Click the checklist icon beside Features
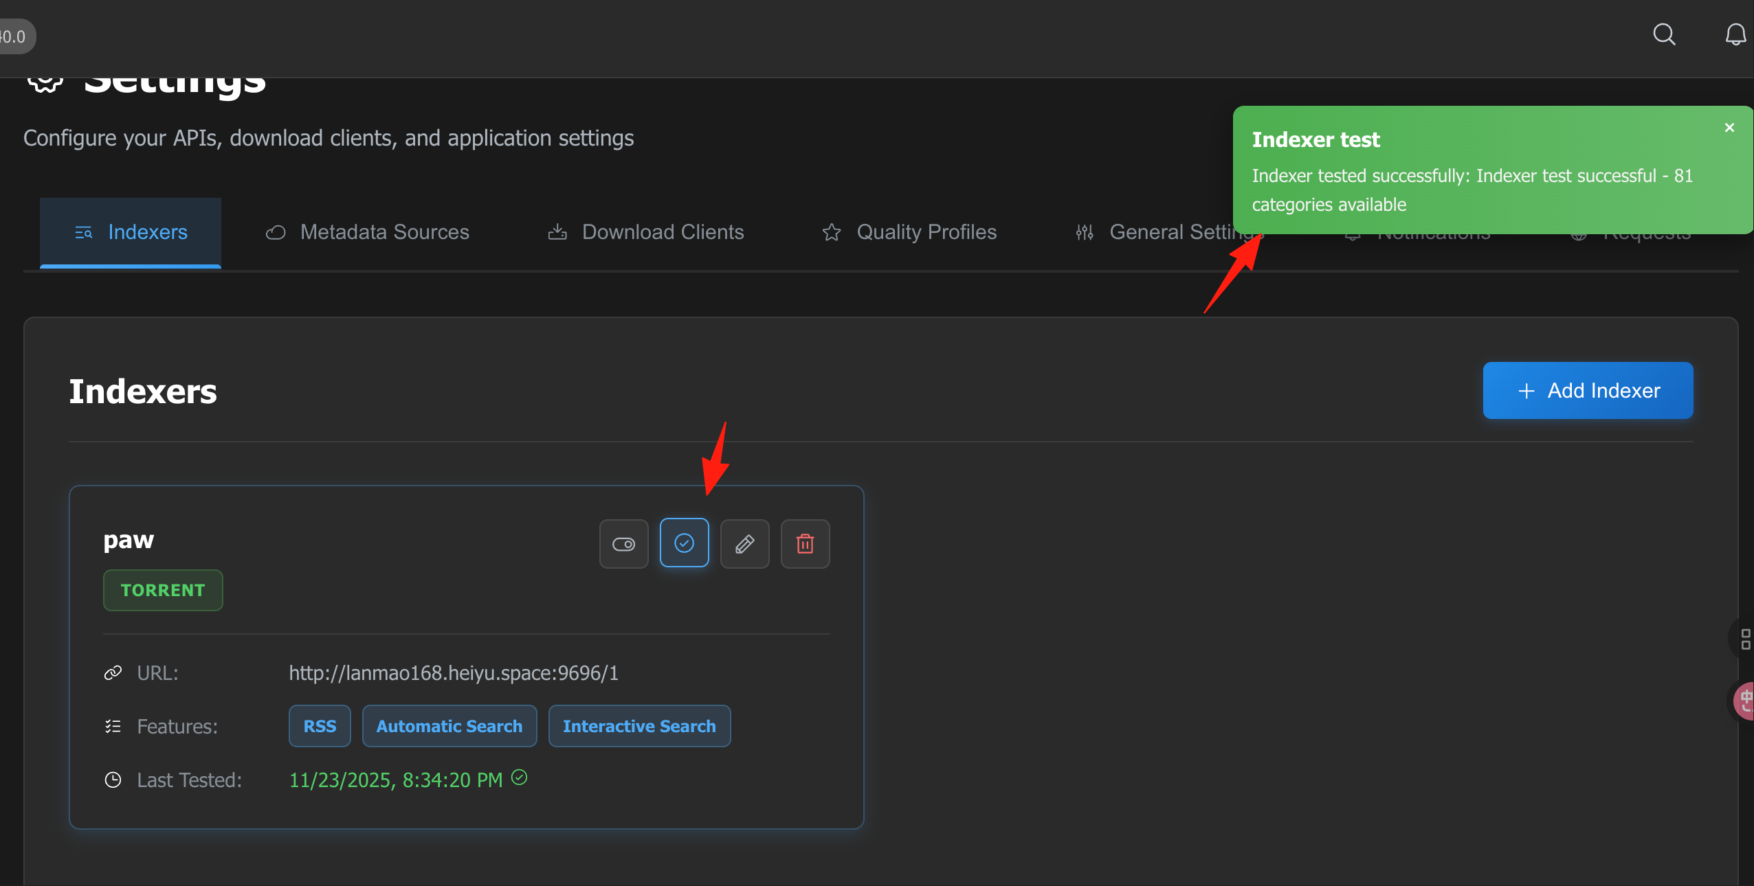 pyautogui.click(x=113, y=726)
